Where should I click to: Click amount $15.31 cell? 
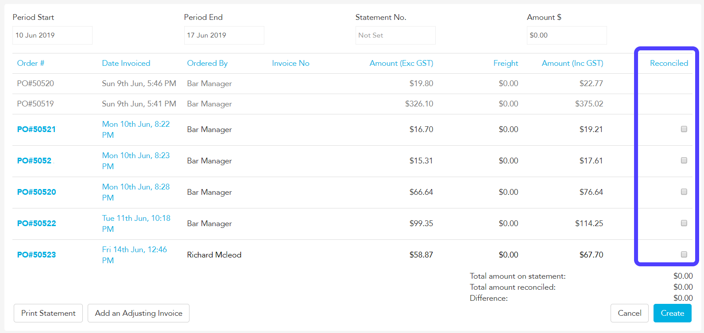click(x=421, y=161)
